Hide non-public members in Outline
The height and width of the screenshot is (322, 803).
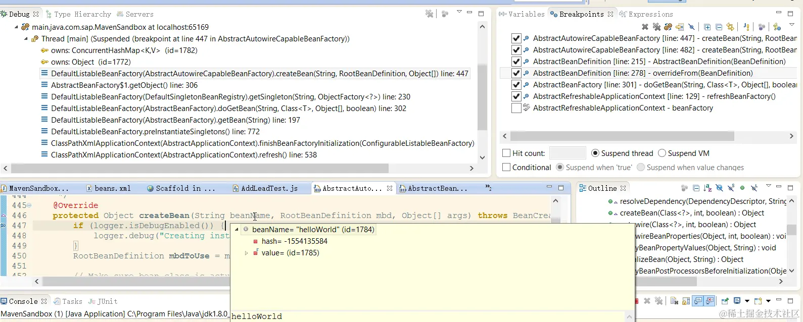pyautogui.click(x=742, y=188)
